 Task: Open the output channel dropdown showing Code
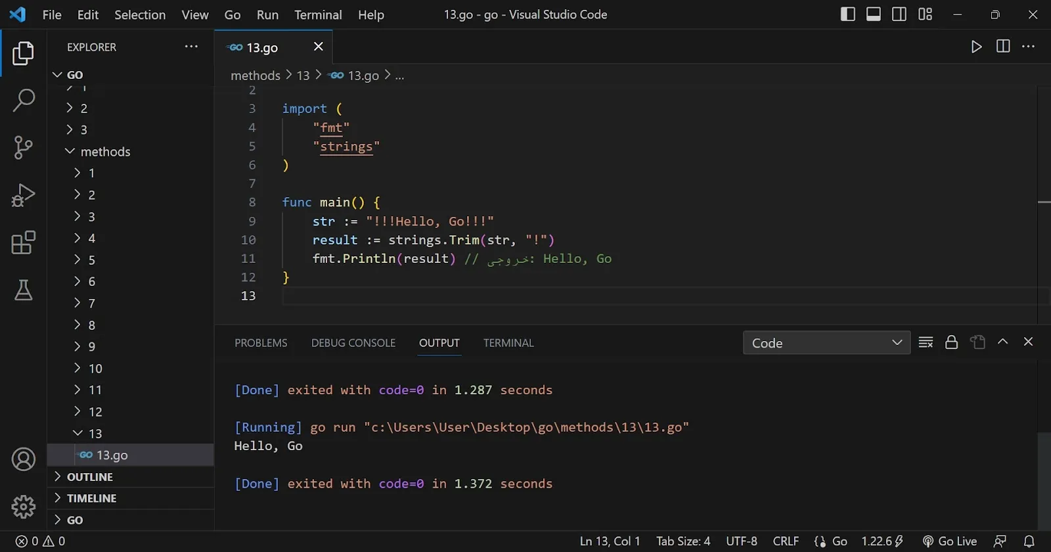[826, 343]
